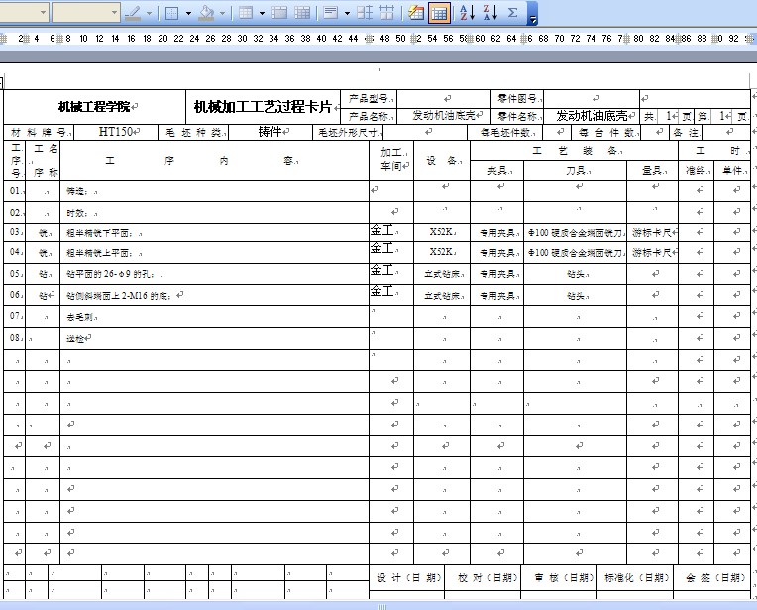This screenshot has height=610, width=757.
Task: Click the 产品型号 label cell
Action: pyautogui.click(x=369, y=99)
